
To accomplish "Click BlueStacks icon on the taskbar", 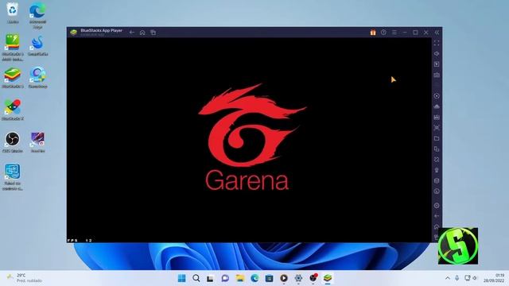I will (328, 278).
